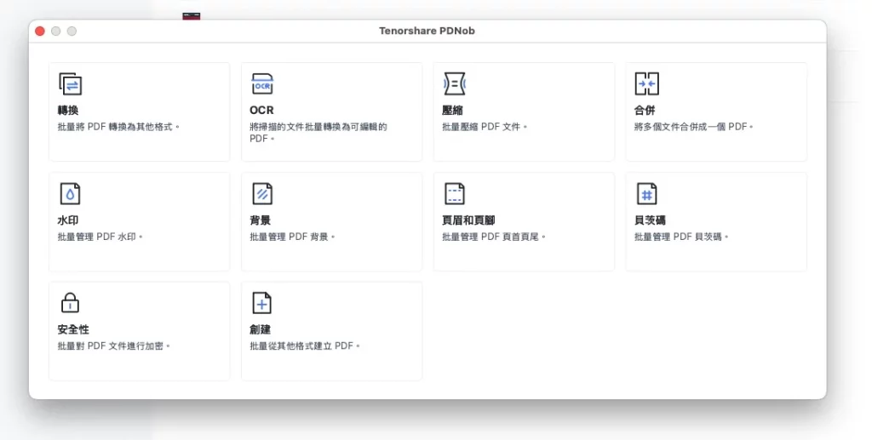Select the 背景 heading label
Viewport: 872px width, 440px height.
(x=261, y=220)
